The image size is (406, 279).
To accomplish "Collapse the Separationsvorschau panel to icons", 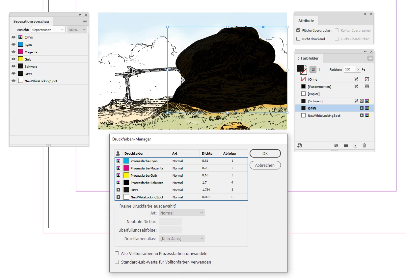I will pos(80,15).
